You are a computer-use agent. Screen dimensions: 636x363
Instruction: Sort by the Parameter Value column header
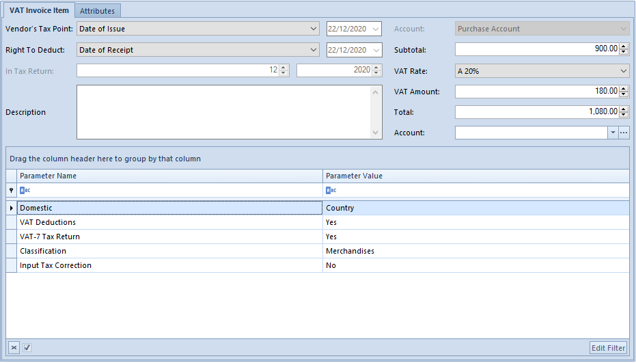pos(475,176)
